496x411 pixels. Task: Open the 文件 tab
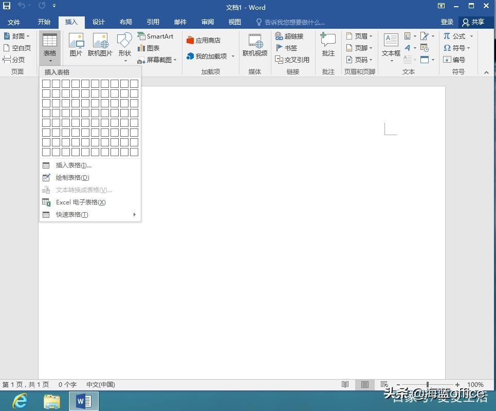point(14,22)
